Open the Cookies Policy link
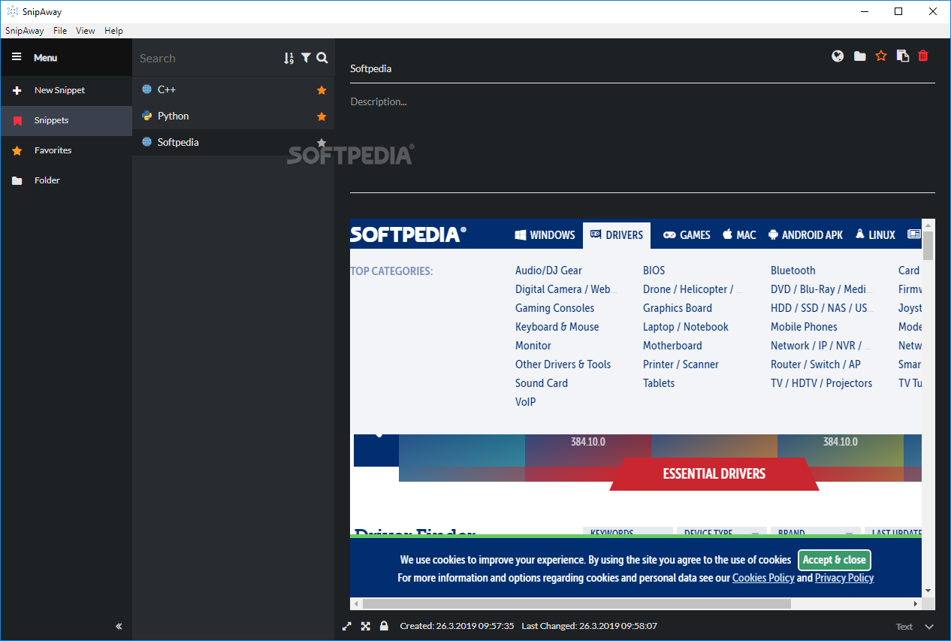Screen dimensions: 951x641 pos(763,578)
